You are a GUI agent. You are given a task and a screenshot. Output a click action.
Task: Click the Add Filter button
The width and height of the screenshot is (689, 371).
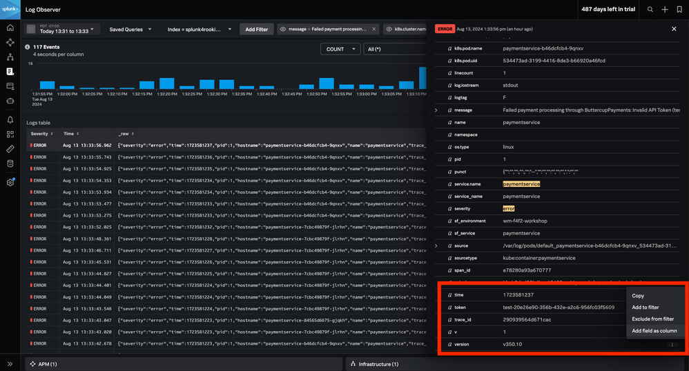point(256,30)
